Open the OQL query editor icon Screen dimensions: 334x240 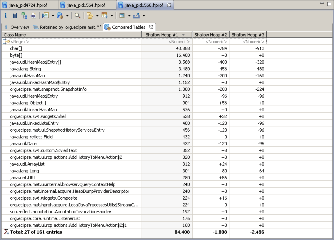(x=34, y=16)
